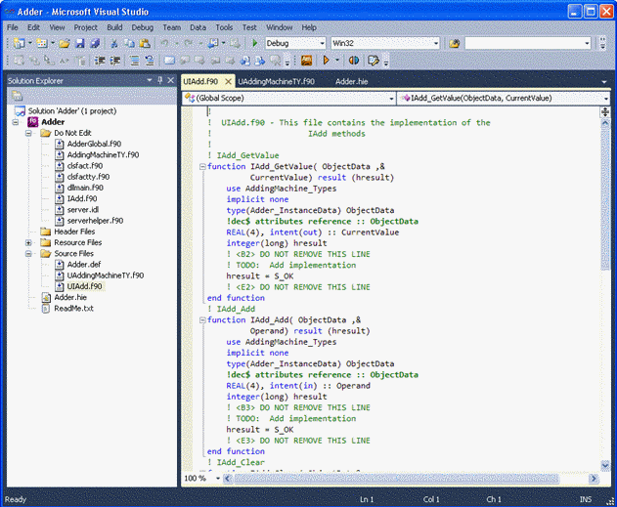Increase line indent toolbar icon
The width and height of the screenshot is (617, 507).
click(x=115, y=61)
